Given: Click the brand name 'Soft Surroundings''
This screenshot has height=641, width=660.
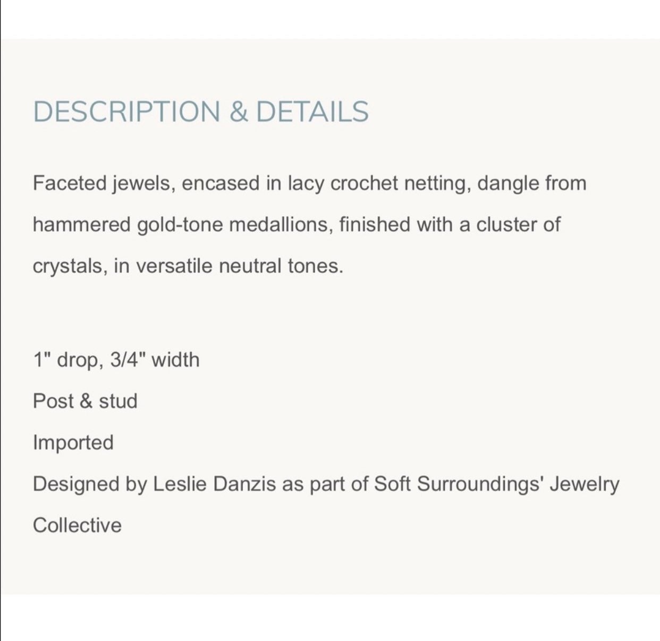Looking at the screenshot, I should click(x=459, y=484).
